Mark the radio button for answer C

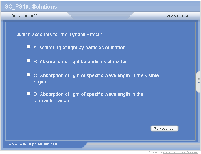click(x=28, y=75)
